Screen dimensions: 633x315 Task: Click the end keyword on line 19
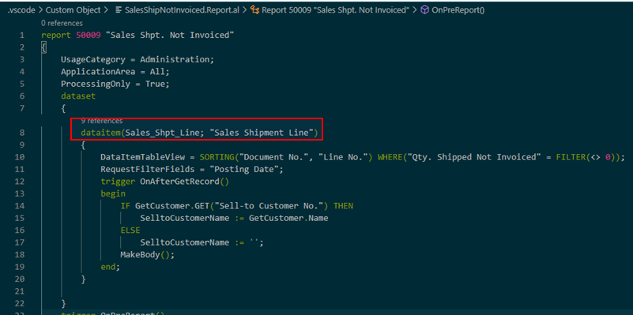(x=107, y=267)
